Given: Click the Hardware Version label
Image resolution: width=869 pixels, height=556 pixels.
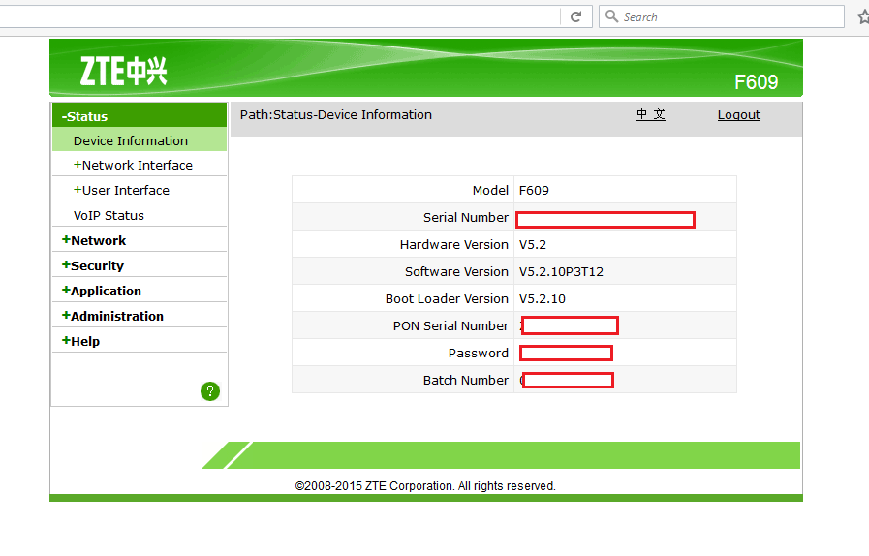Looking at the screenshot, I should (454, 244).
